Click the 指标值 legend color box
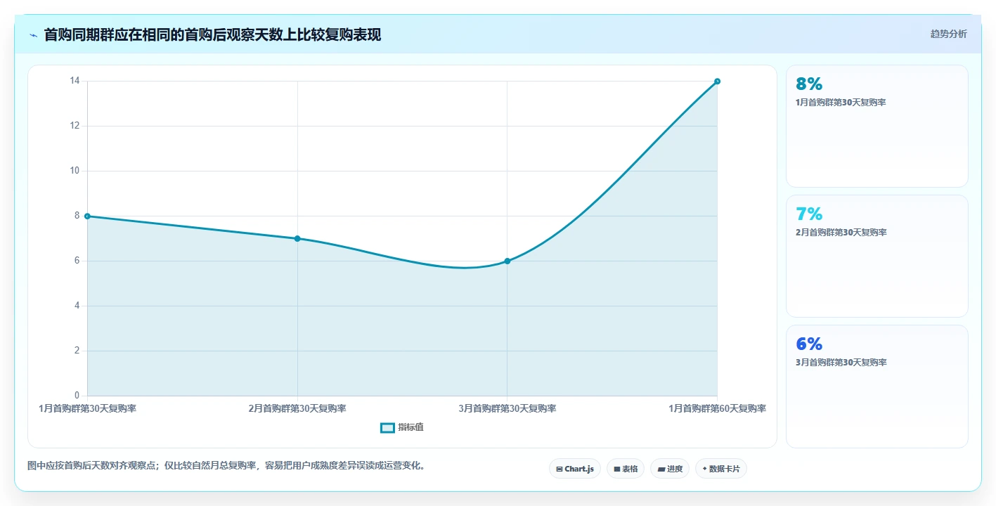Image resolution: width=996 pixels, height=506 pixels. pos(387,427)
